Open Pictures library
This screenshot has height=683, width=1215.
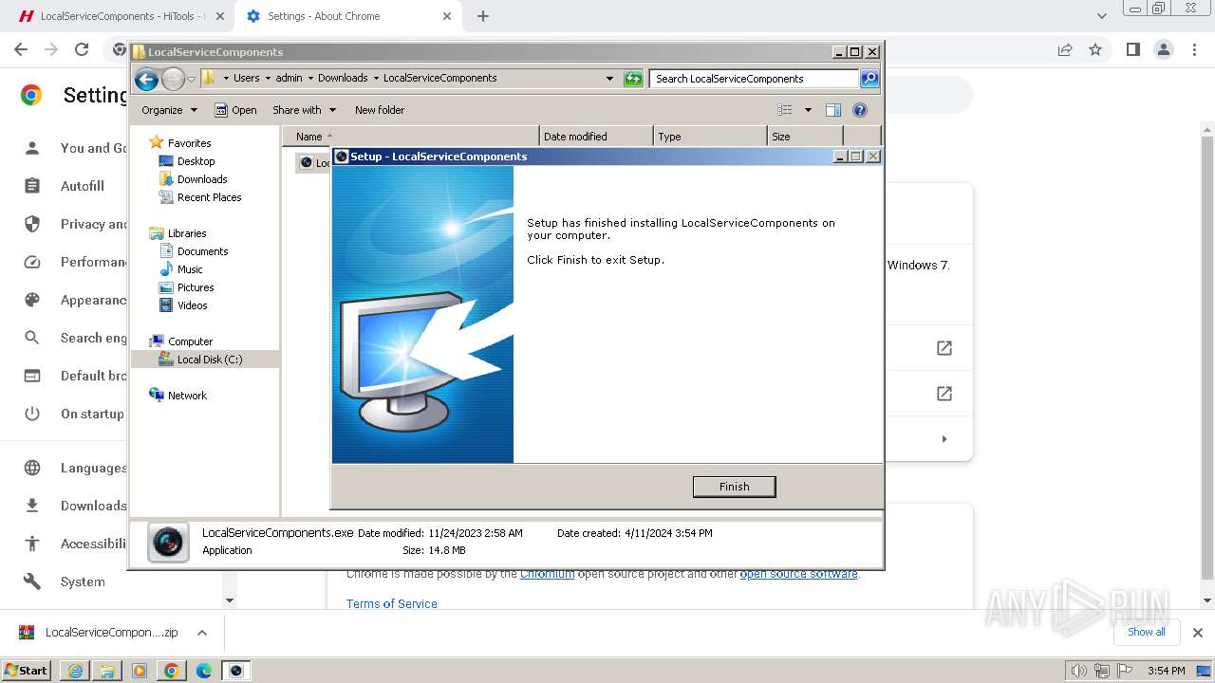point(196,287)
